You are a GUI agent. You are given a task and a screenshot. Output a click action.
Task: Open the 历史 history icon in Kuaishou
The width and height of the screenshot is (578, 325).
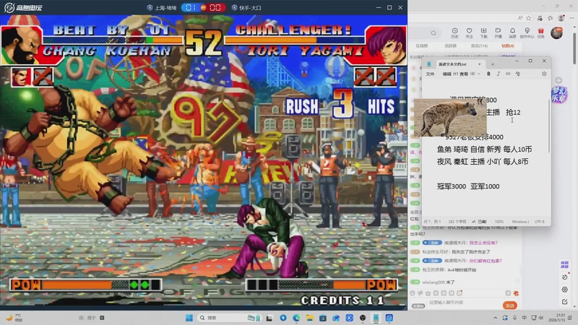pyautogui.click(x=454, y=32)
